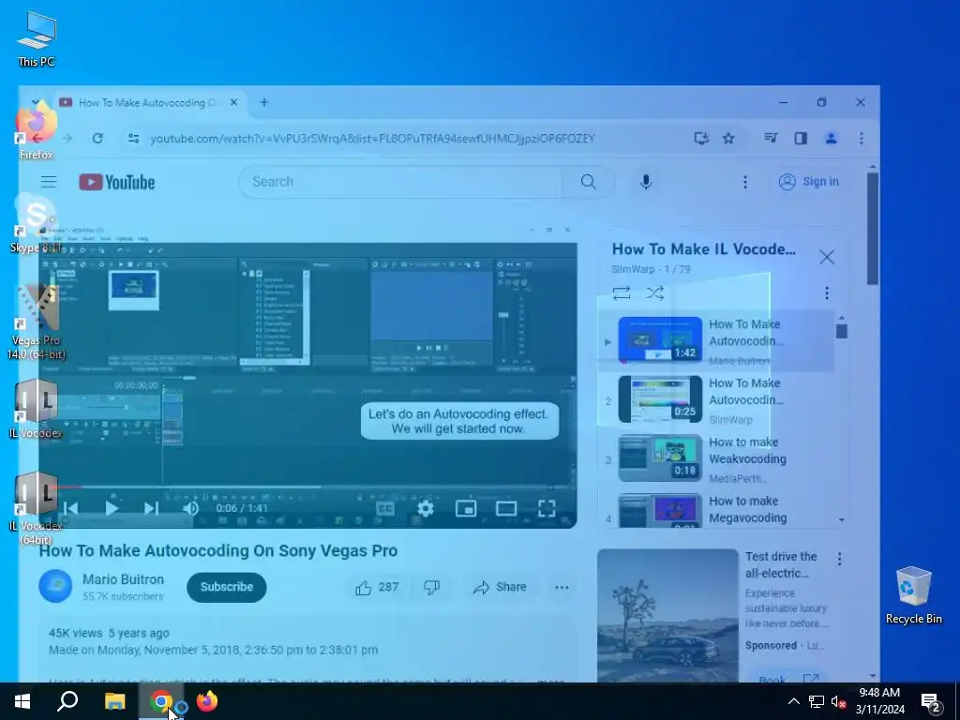Open How to make Weakvocoding video
Screen dimensions: 960x720
tap(715, 458)
